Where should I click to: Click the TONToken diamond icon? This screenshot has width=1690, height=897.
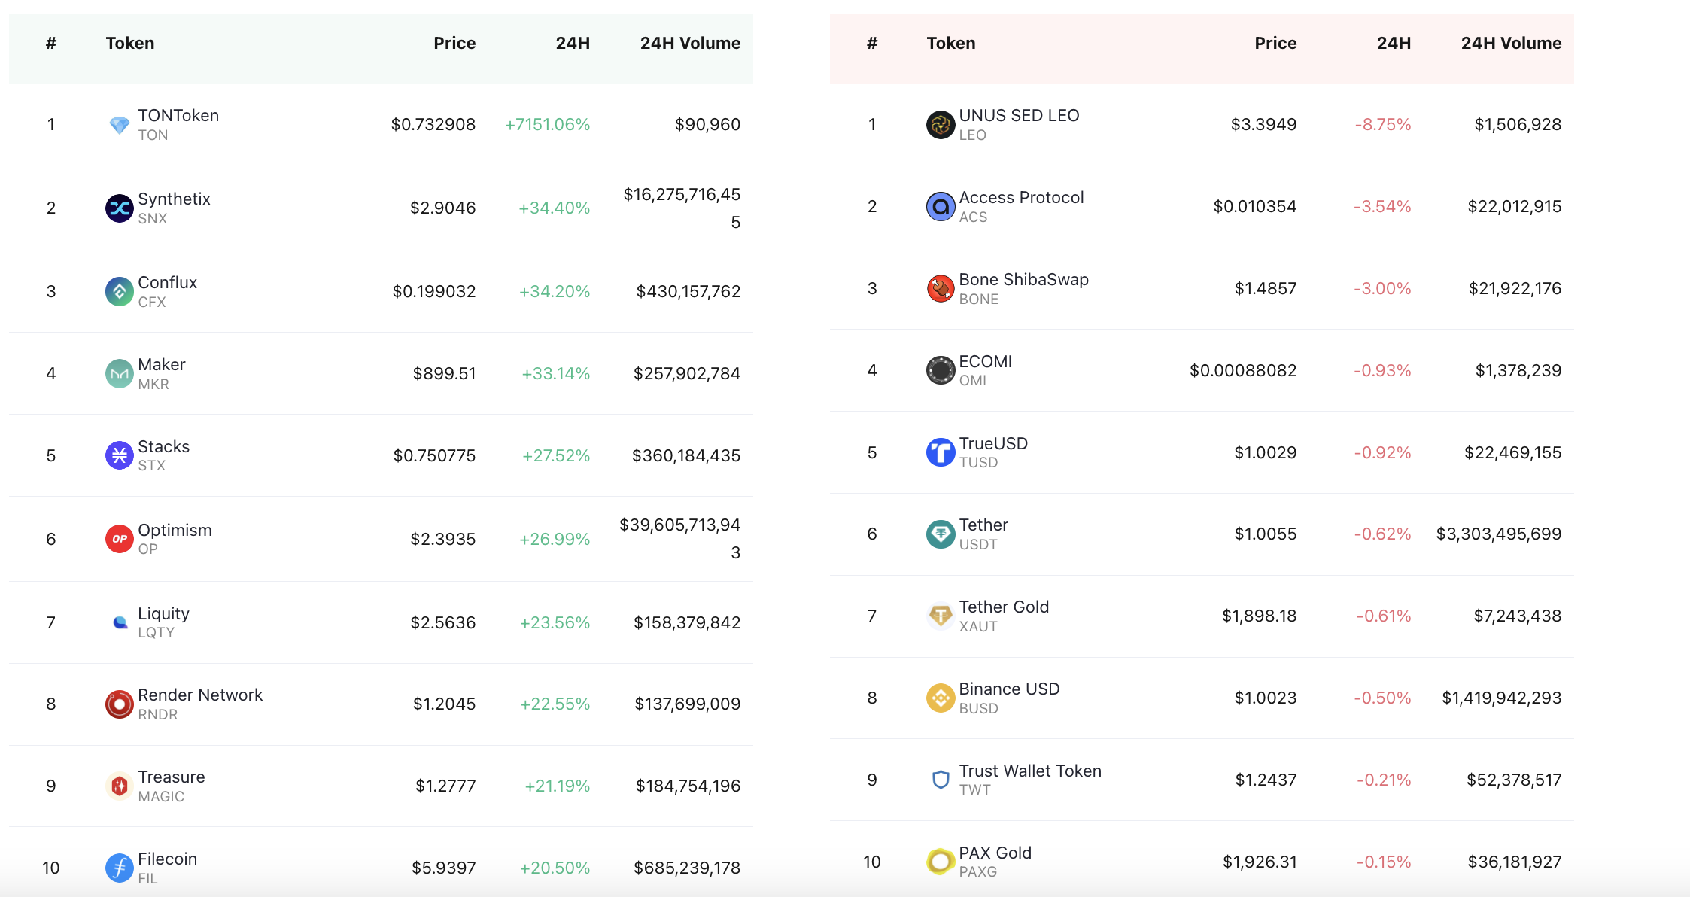pyautogui.click(x=120, y=125)
